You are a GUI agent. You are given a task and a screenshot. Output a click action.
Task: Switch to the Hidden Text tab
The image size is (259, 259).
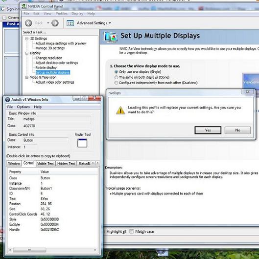(66, 164)
